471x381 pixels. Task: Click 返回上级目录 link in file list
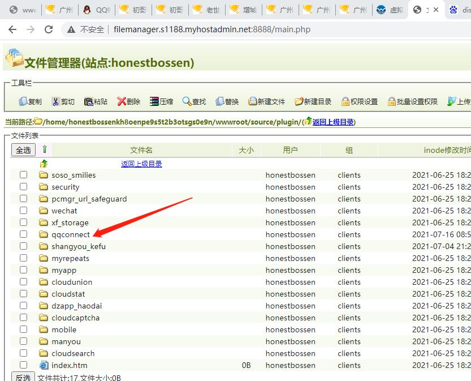(141, 164)
